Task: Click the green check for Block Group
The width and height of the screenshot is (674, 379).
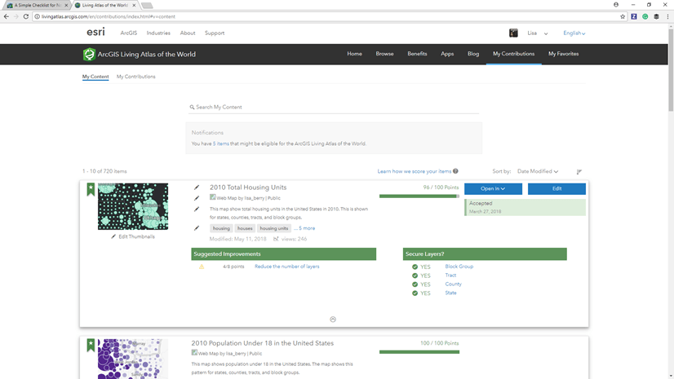Action: pyautogui.click(x=415, y=267)
